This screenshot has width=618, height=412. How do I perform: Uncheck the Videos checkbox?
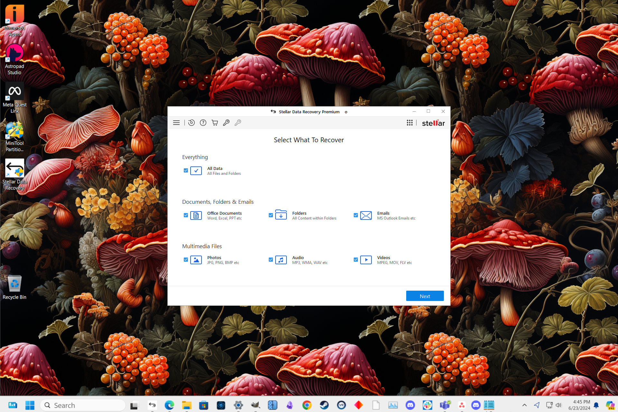356,260
